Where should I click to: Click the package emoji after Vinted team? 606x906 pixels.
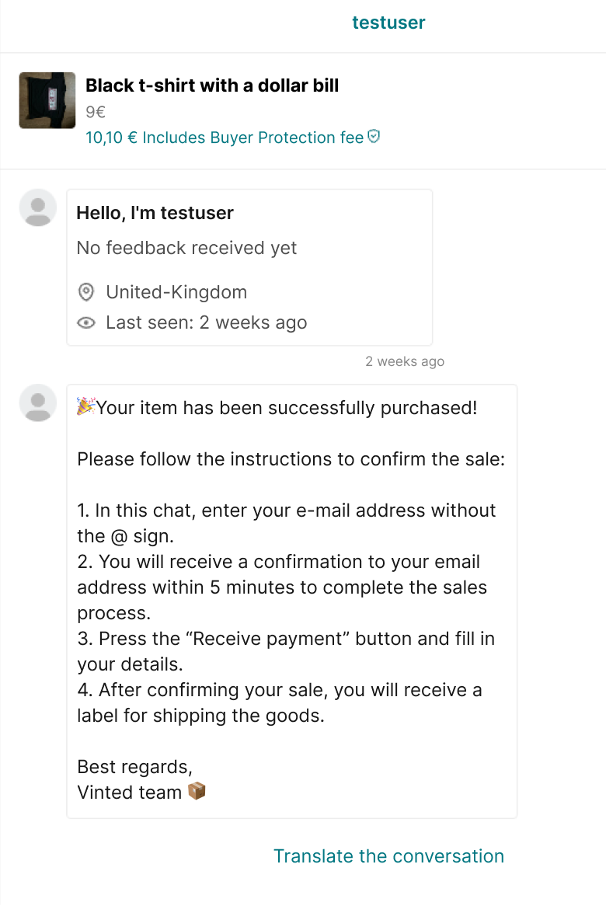(197, 792)
